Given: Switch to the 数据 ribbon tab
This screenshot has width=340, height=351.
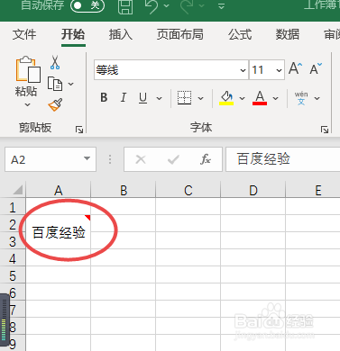Looking at the screenshot, I should pos(288,34).
